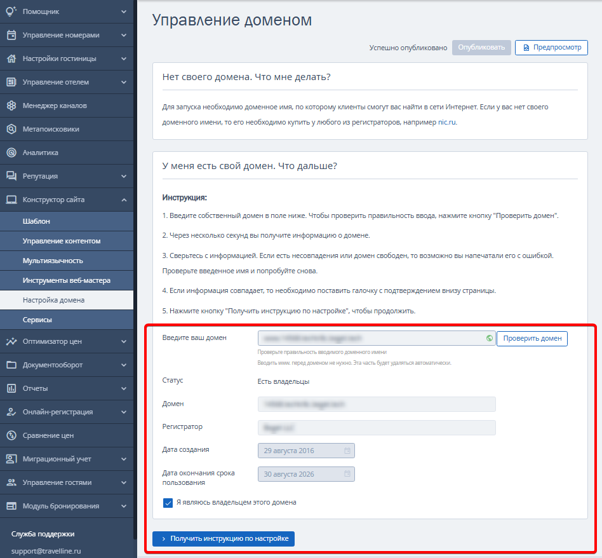Image resolution: width=602 pixels, height=558 pixels.
Task: Expand the Настройки гостиницы chevron
Action: tap(124, 58)
